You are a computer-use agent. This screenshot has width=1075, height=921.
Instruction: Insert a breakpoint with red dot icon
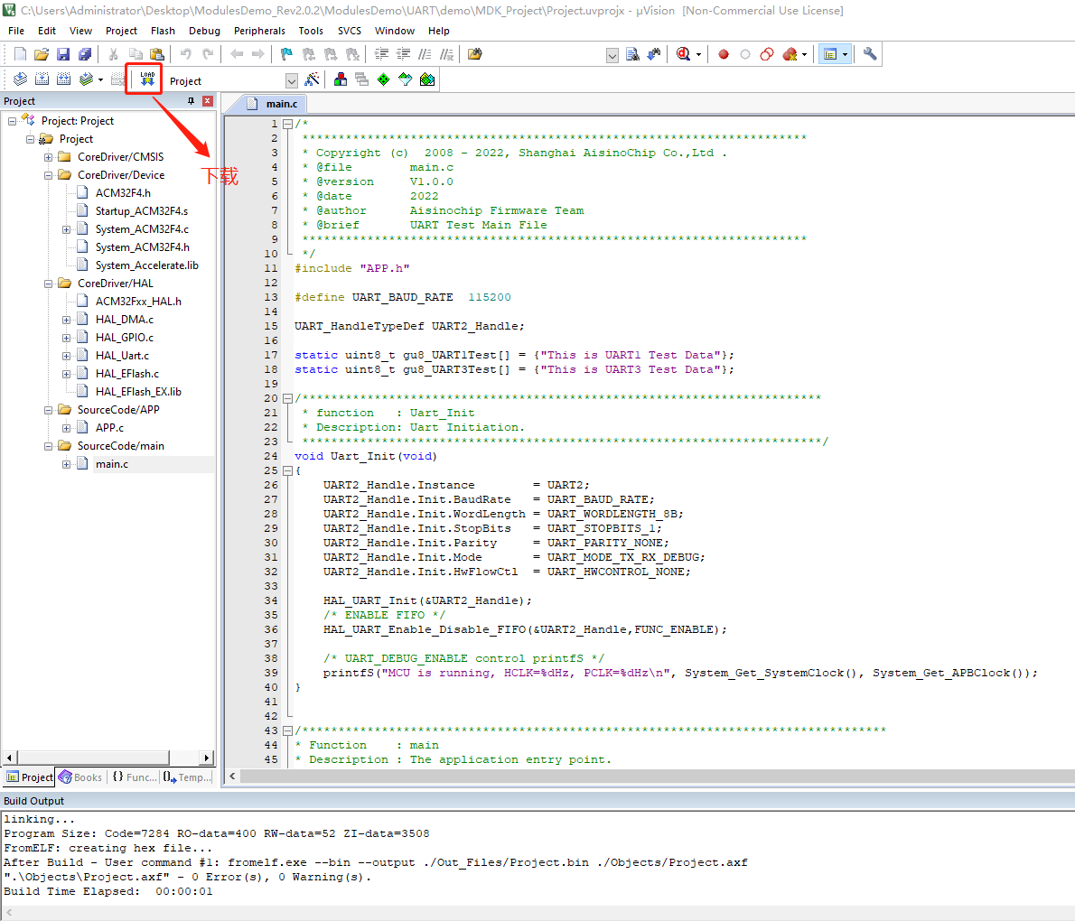tap(724, 54)
